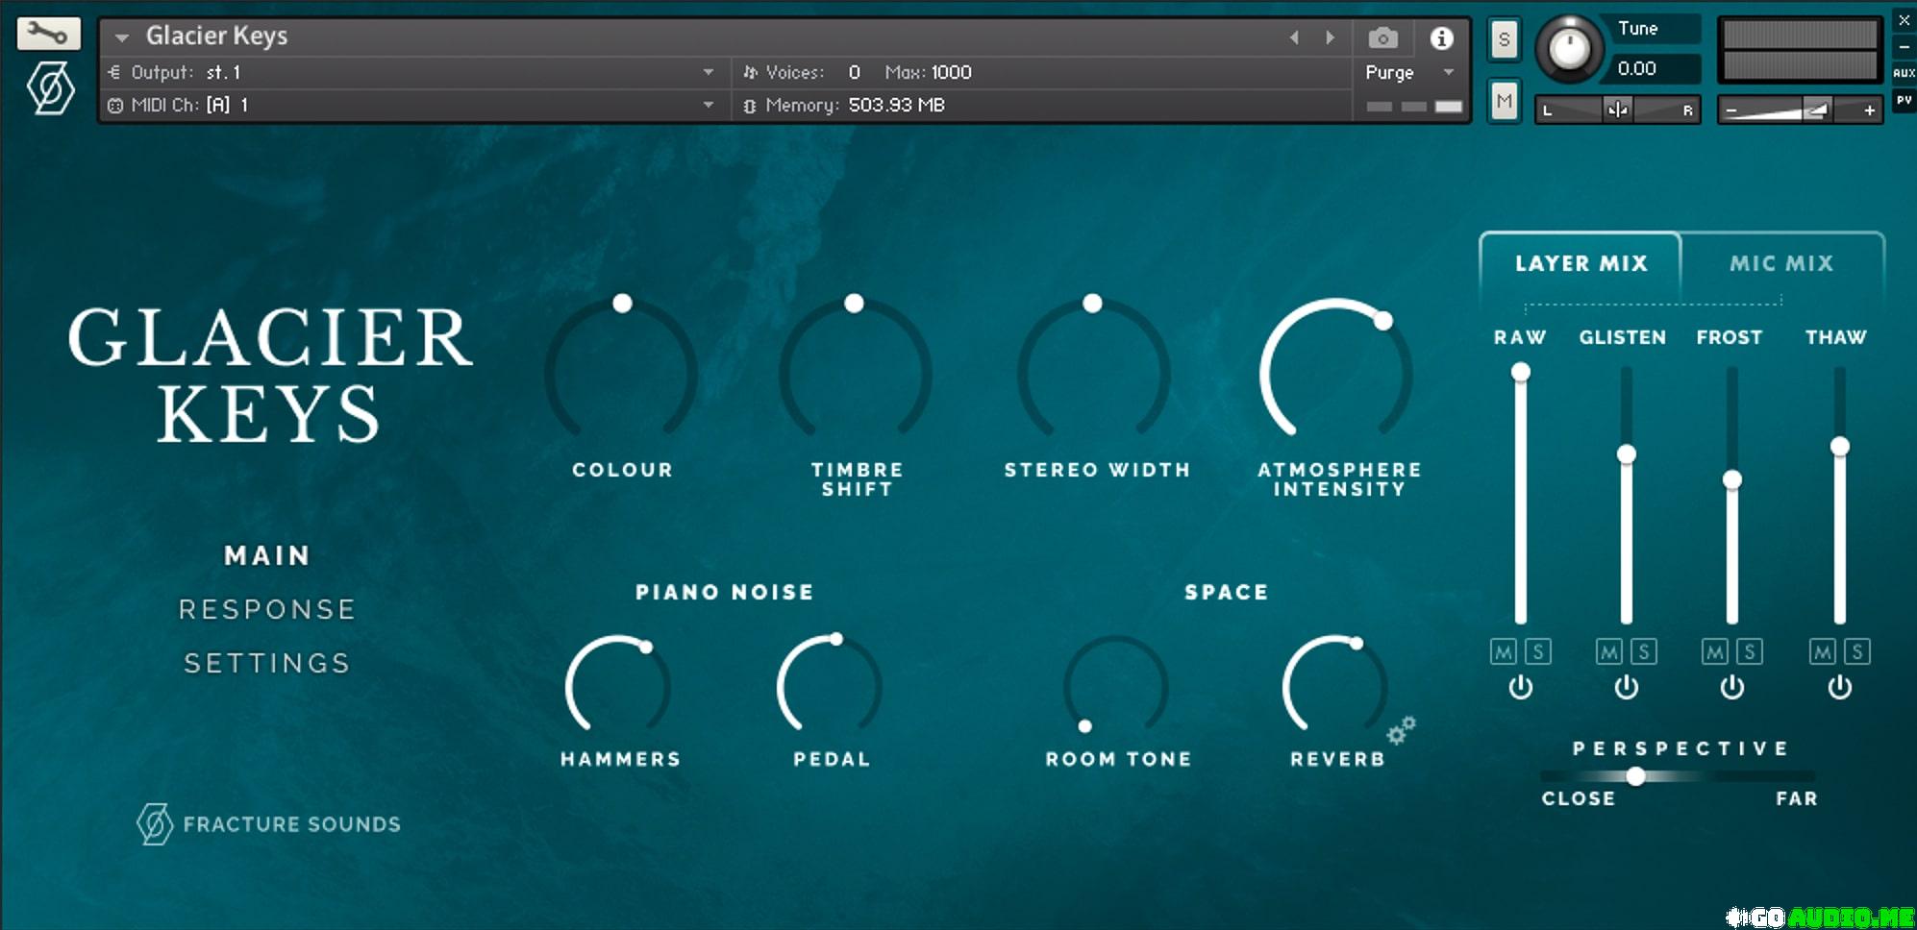Click the Fracture Sounds logo icon below the wrench
The height and width of the screenshot is (930, 1917).
(x=50, y=87)
